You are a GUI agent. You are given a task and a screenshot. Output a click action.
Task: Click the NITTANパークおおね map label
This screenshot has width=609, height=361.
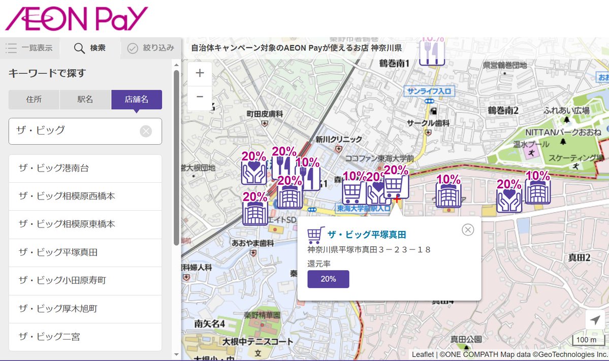(x=563, y=133)
